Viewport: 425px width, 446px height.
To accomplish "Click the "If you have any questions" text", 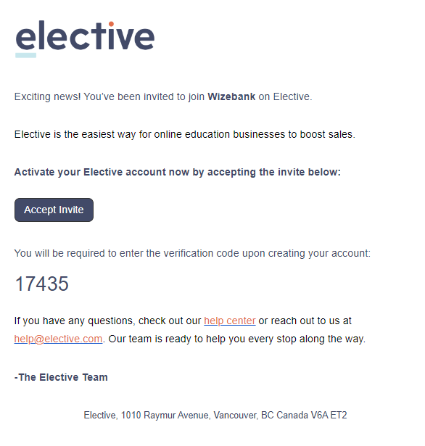I will pyautogui.click(x=74, y=321).
